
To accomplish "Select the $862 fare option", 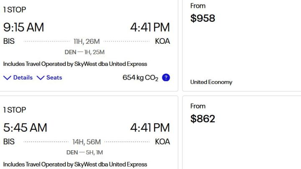I will 242,133.
